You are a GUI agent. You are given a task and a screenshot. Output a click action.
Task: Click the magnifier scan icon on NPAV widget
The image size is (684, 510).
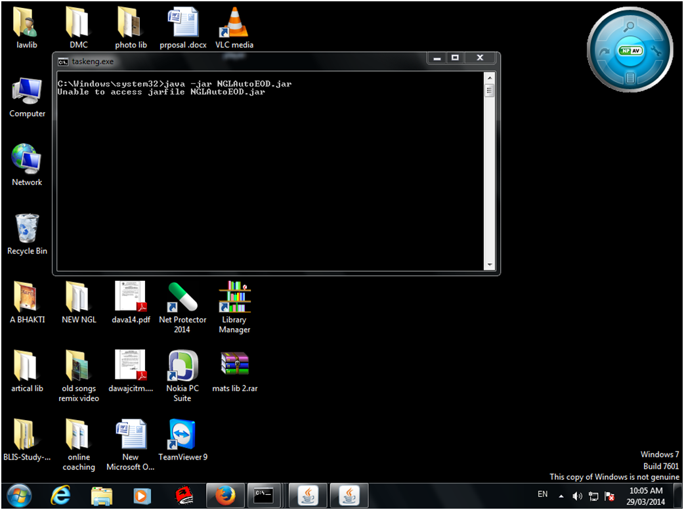(630, 27)
